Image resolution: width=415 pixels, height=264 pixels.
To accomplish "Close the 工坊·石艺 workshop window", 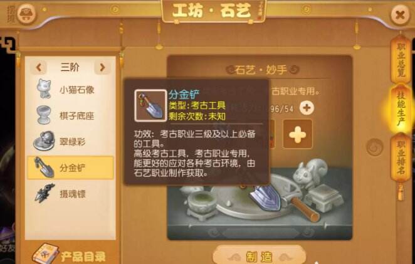I will (400, 15).
